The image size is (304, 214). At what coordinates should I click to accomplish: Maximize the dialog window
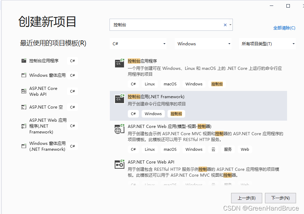[288, 6]
